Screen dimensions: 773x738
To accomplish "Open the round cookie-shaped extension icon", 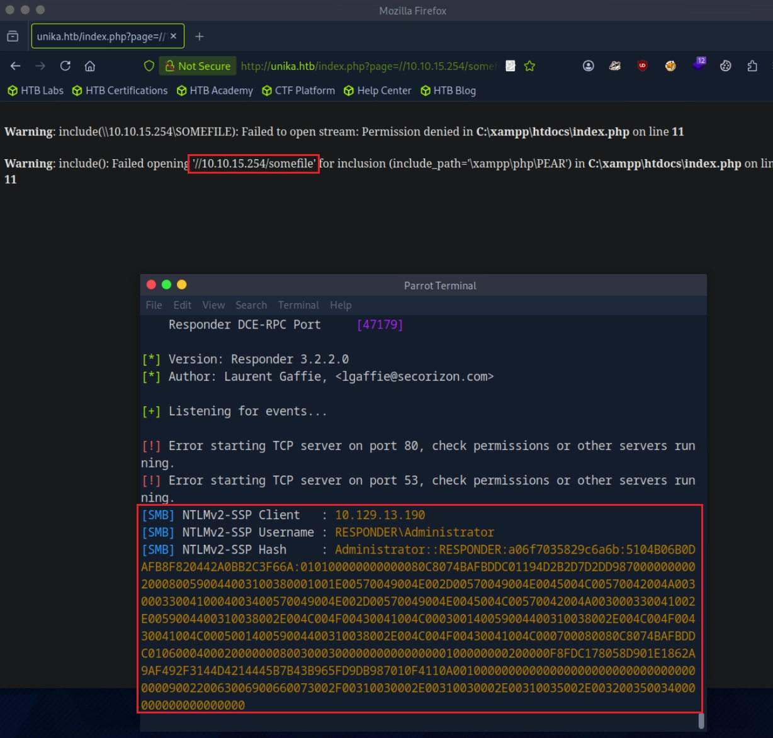I will pos(726,66).
